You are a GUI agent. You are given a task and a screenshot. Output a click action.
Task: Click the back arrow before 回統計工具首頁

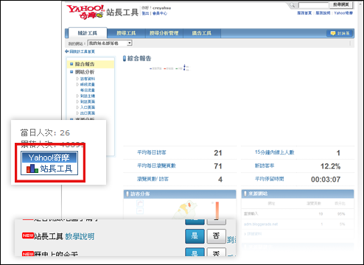pos(66,52)
